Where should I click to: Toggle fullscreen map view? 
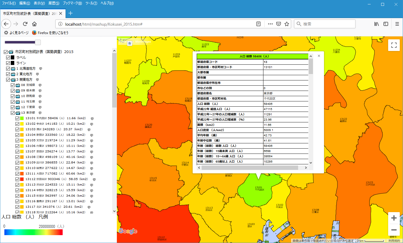click(394, 45)
